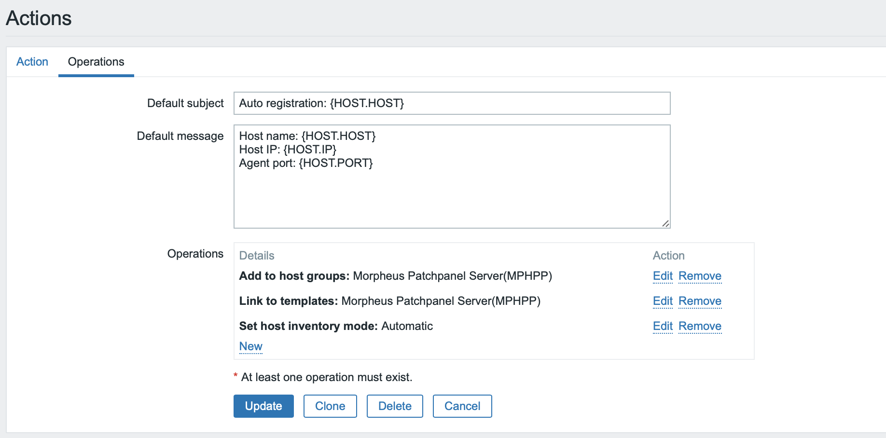Image resolution: width=886 pixels, height=438 pixels.
Task: Click the Details column header
Action: [257, 256]
